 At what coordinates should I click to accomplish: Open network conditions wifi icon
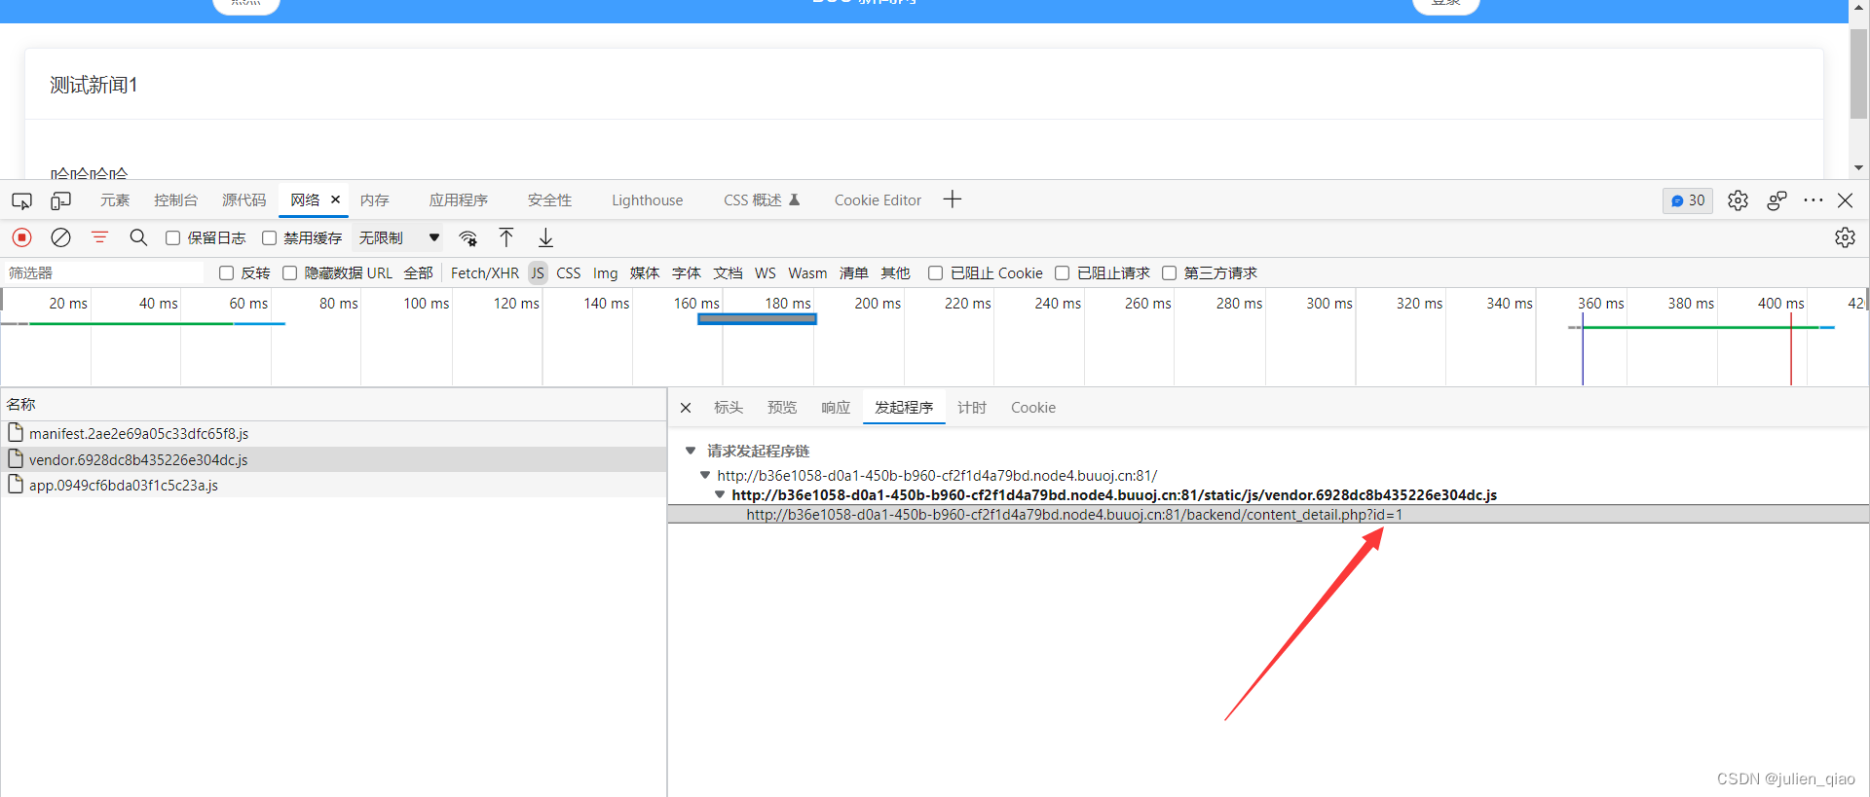tap(468, 238)
